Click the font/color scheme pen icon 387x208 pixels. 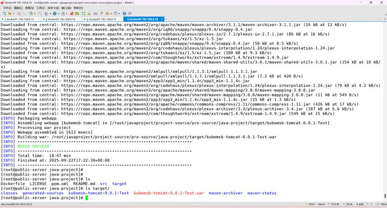tap(63, 13)
